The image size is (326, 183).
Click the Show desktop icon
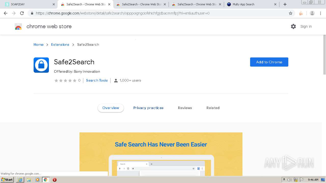[323, 180]
